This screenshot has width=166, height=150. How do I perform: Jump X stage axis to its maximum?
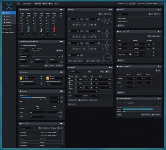pyautogui.click(x=95, y=25)
